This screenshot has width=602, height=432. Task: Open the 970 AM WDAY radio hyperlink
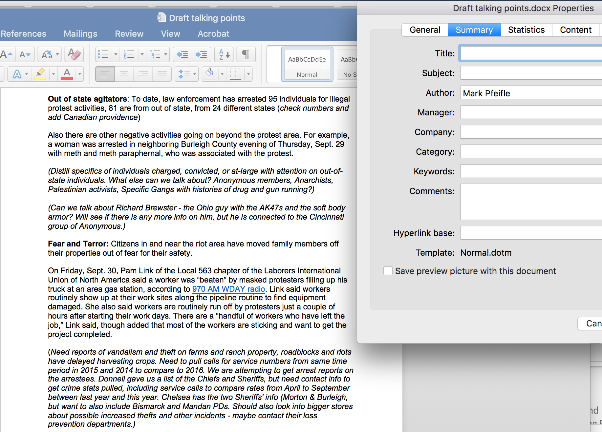click(x=228, y=289)
